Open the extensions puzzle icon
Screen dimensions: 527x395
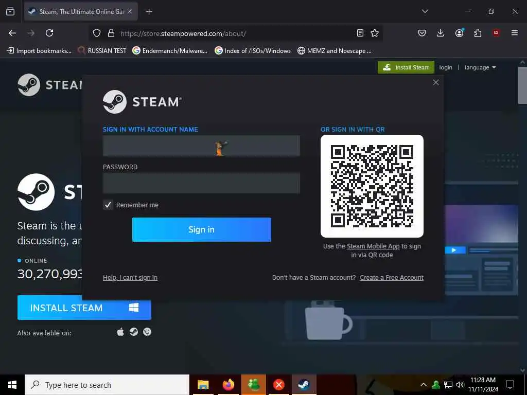pos(478,33)
